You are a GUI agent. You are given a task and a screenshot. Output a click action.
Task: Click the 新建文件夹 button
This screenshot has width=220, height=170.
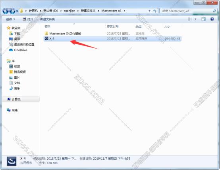click(x=47, y=19)
